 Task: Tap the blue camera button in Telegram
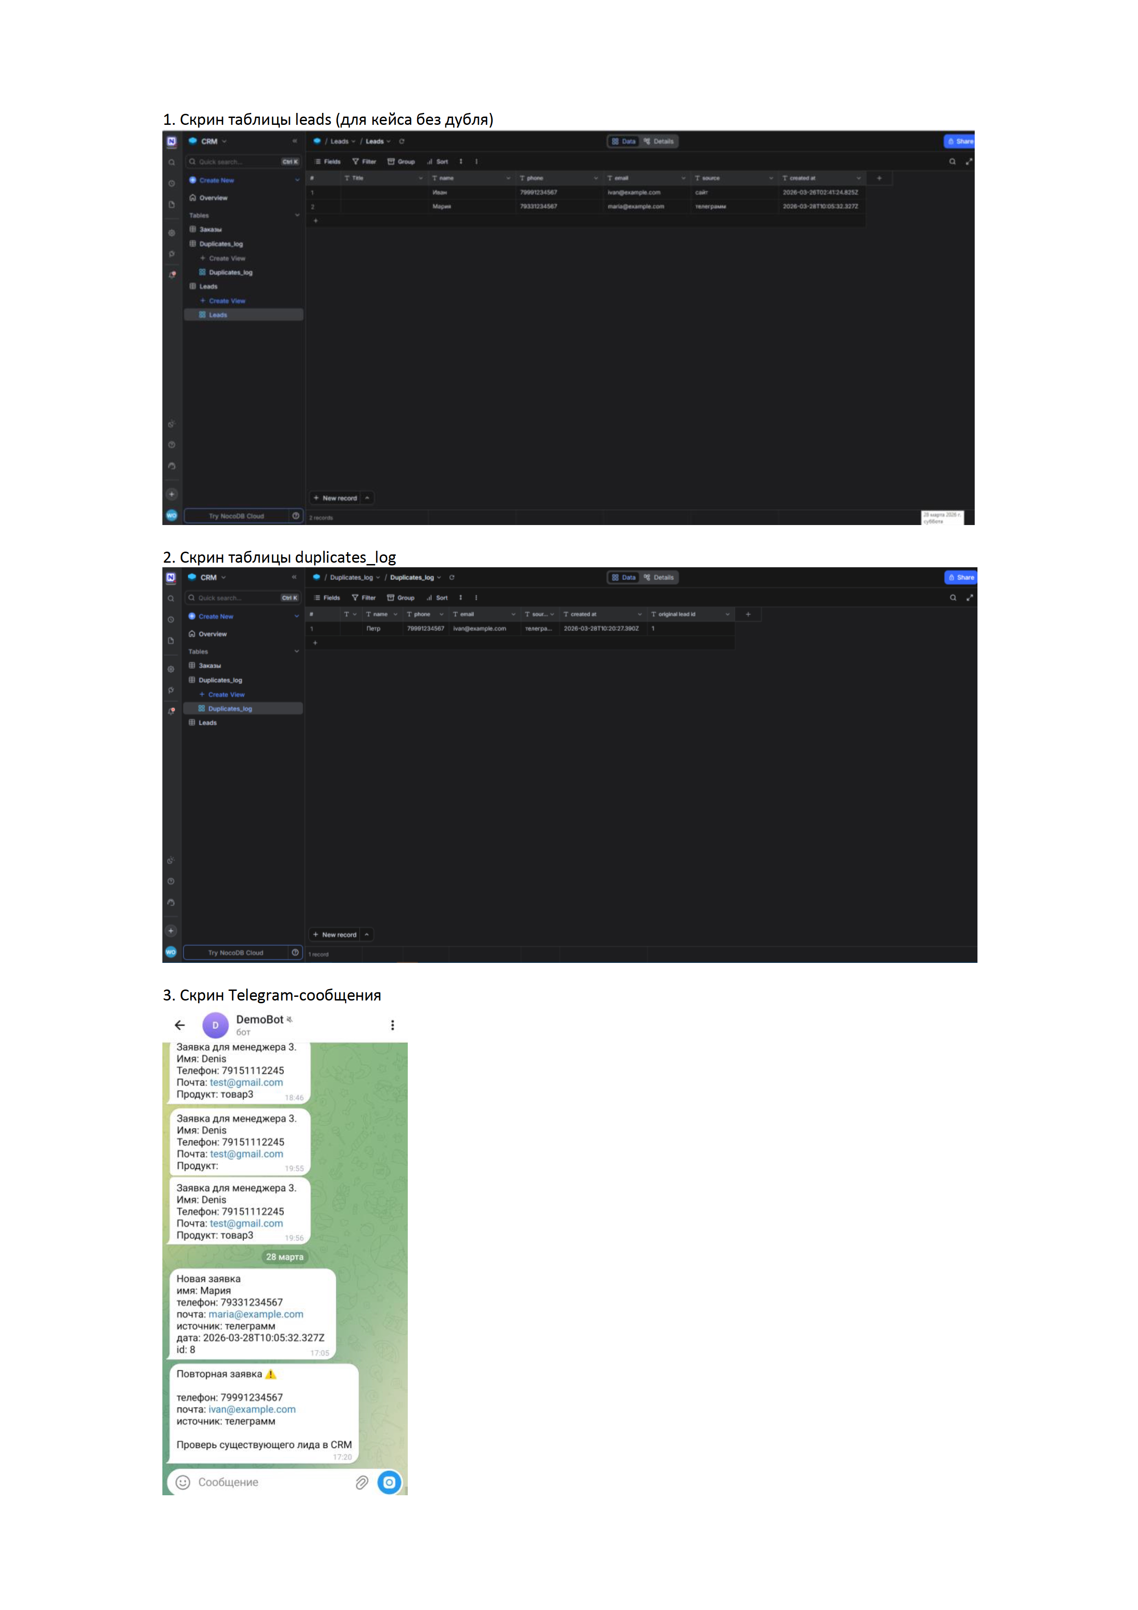(x=389, y=1481)
